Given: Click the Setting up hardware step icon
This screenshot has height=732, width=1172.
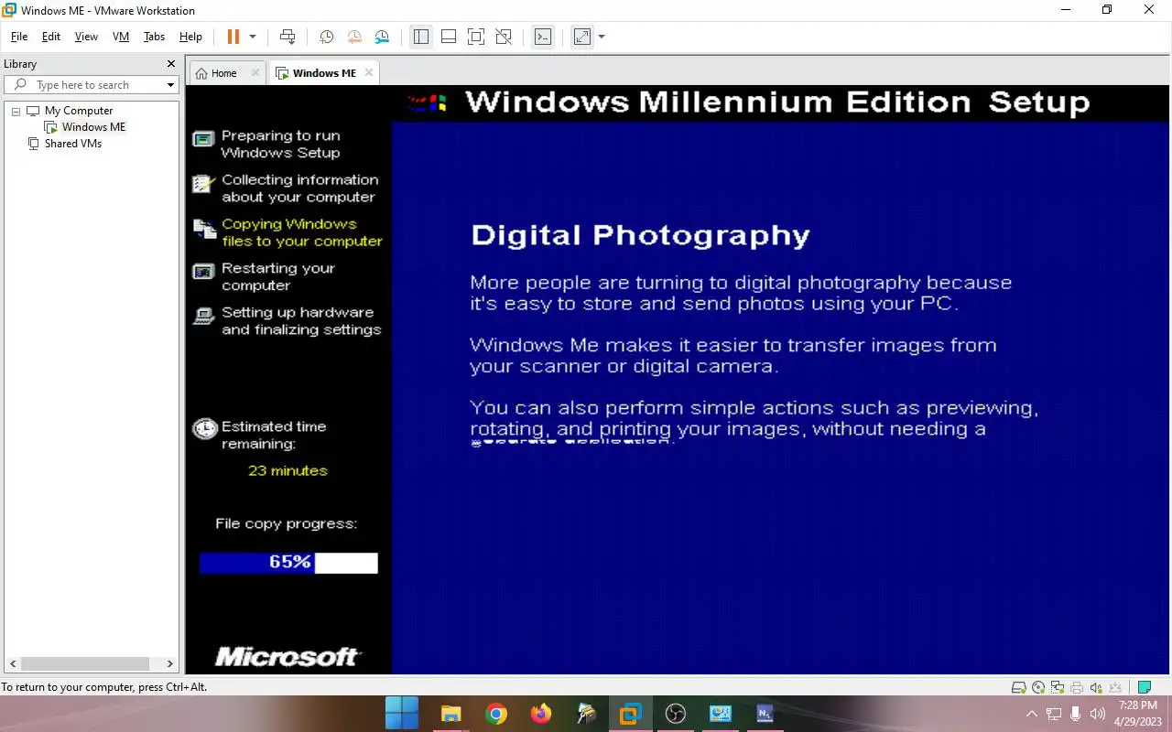Looking at the screenshot, I should (x=203, y=317).
